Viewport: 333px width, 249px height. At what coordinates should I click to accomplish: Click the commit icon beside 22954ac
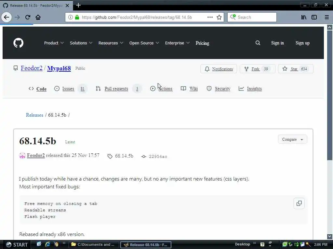144,157
